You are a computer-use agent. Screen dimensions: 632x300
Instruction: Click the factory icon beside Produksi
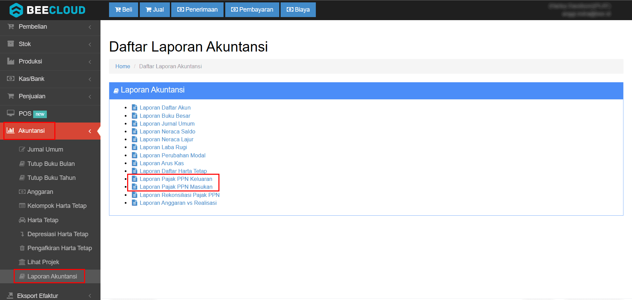[x=11, y=61]
